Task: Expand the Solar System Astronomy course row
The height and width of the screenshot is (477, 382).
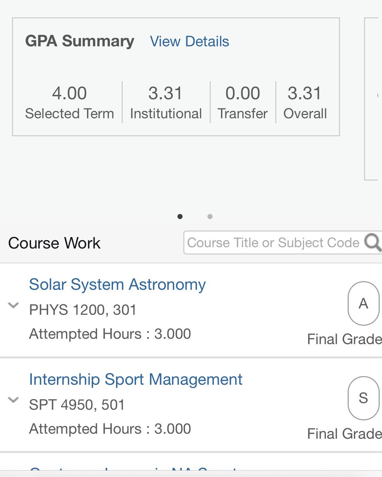Action: (x=14, y=305)
